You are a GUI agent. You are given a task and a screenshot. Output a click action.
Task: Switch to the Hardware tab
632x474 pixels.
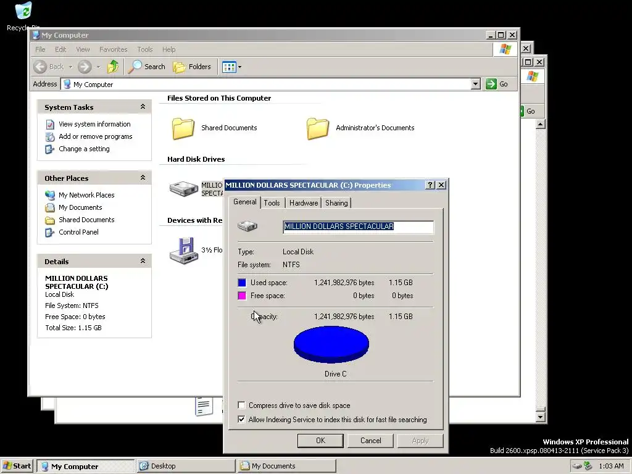point(304,202)
